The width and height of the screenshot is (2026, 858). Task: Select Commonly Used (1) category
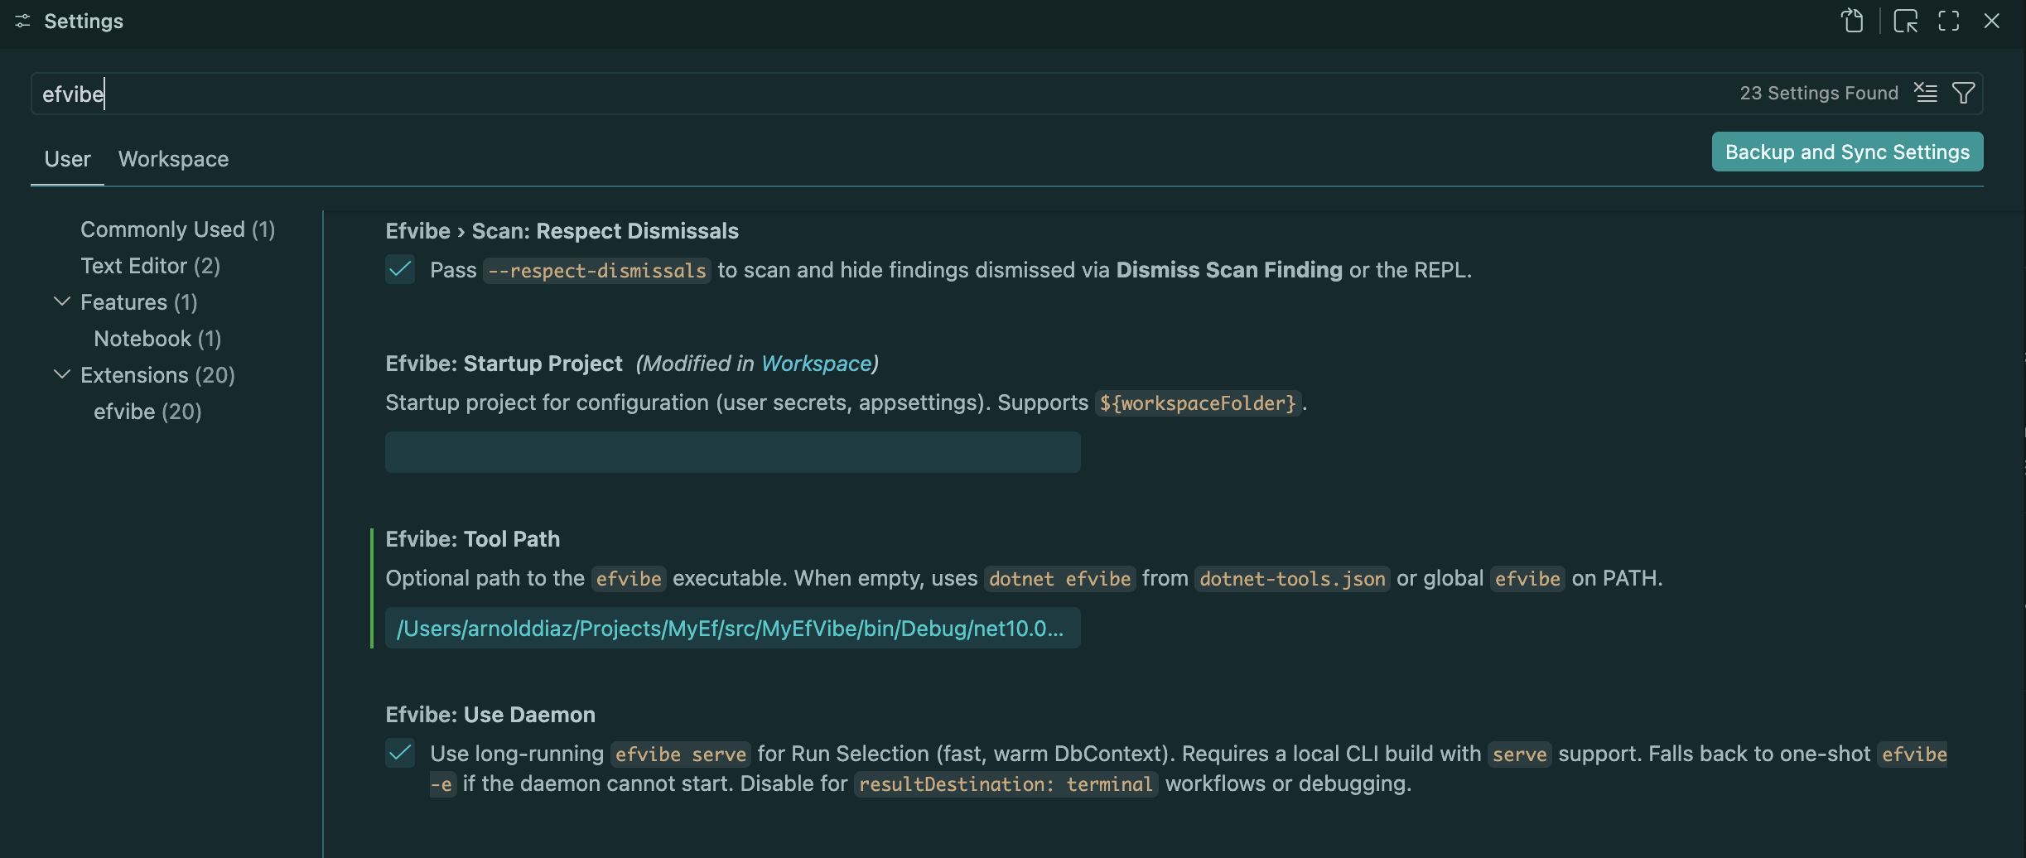click(177, 229)
